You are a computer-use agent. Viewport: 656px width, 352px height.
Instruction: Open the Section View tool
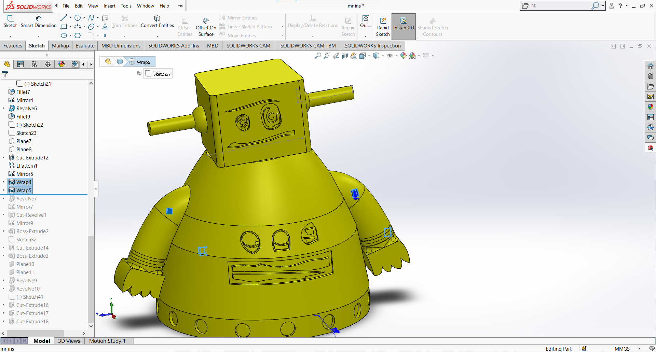[345, 56]
